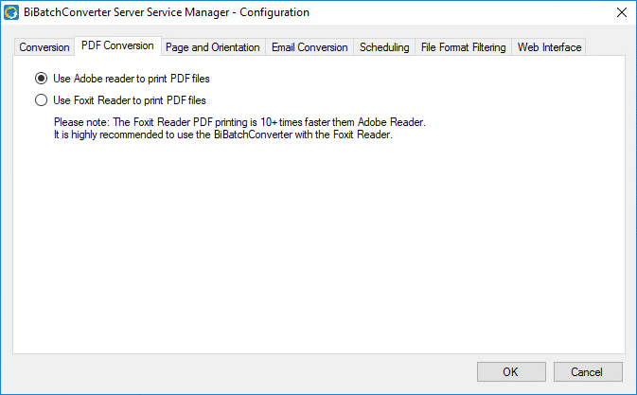The height and width of the screenshot is (395, 637).
Task: Enable the Foxit Reader radio button circle
Action: coord(41,99)
